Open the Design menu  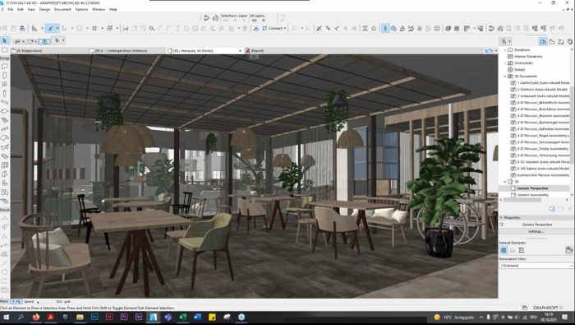(44, 9)
